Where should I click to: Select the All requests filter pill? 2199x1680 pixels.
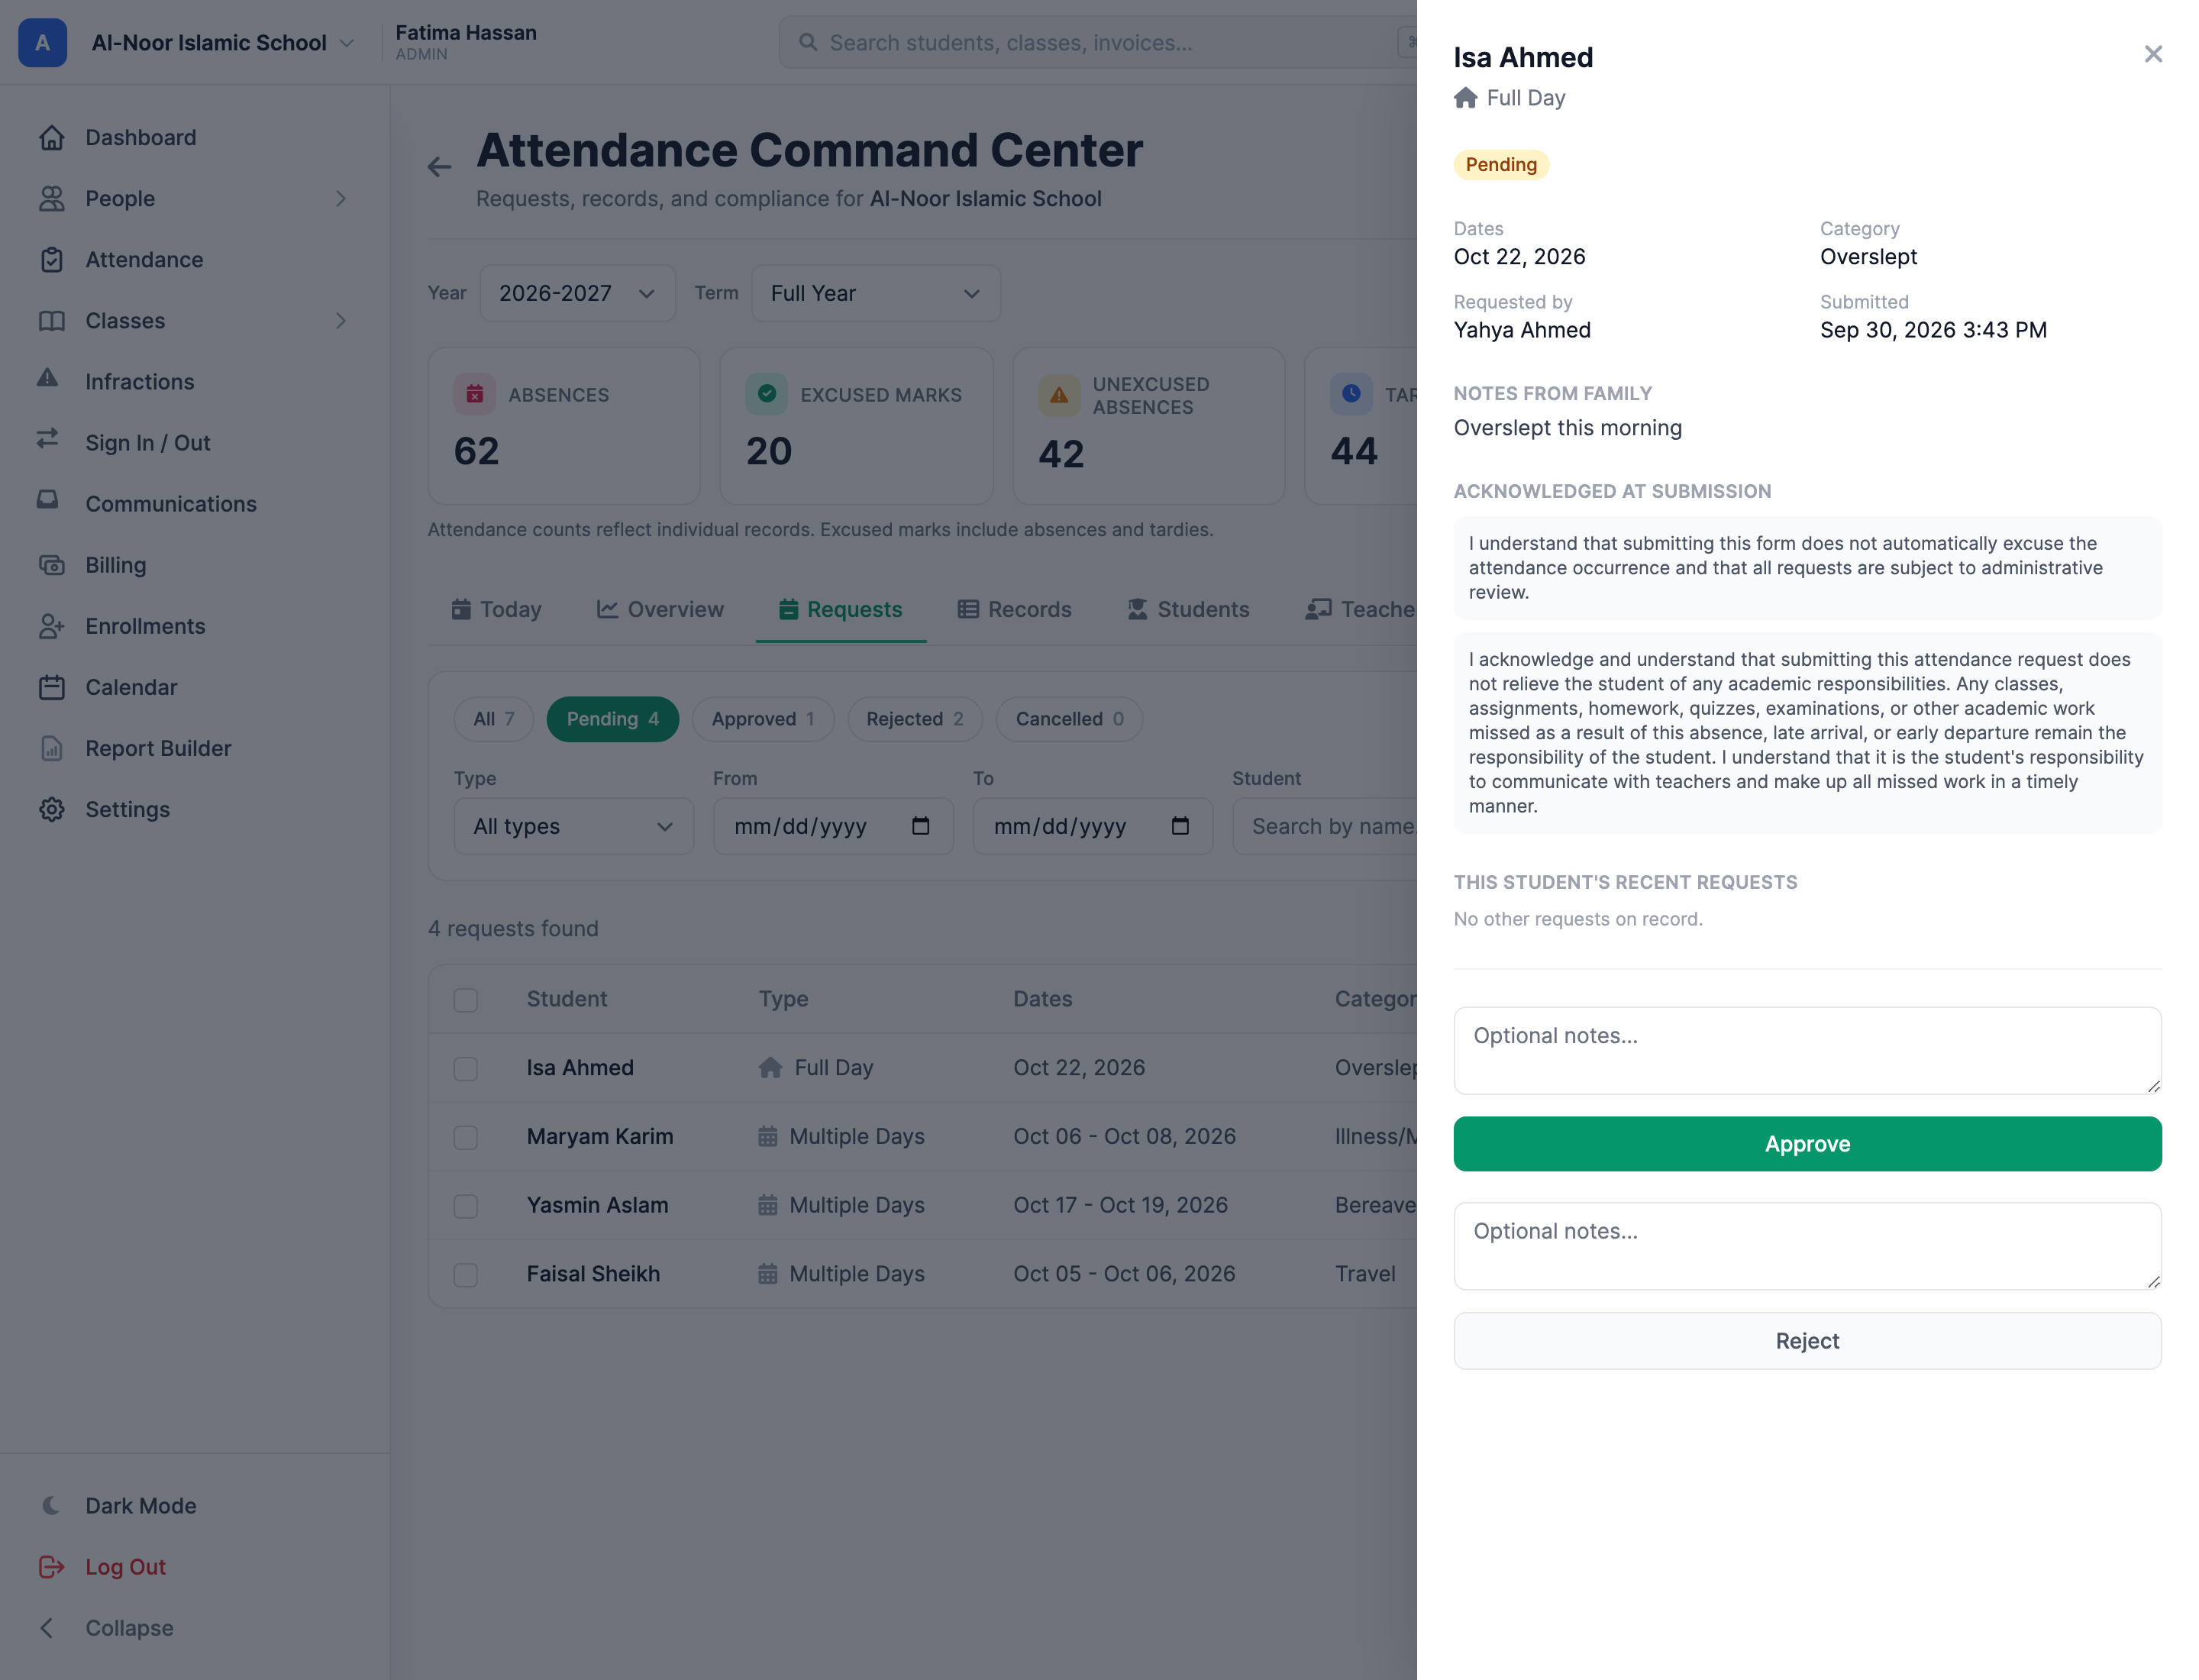(493, 719)
